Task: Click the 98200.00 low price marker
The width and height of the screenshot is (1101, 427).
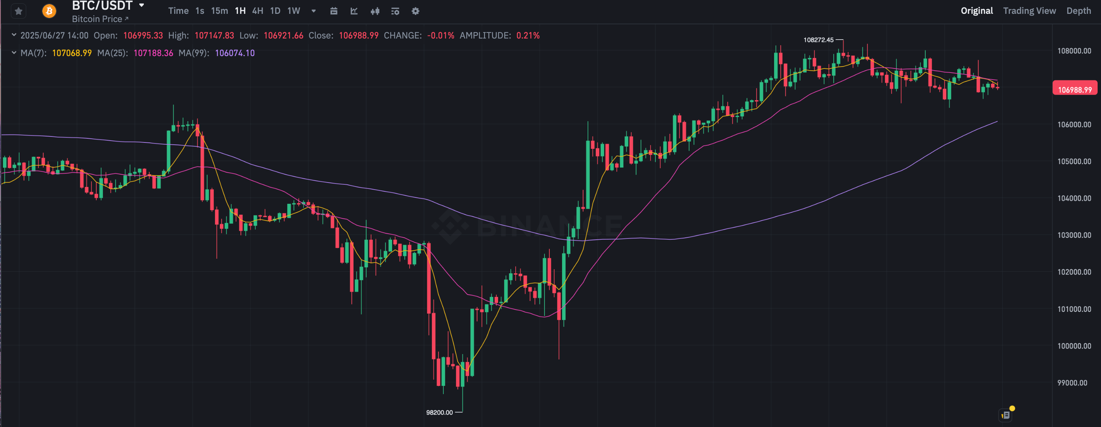Action: [439, 412]
